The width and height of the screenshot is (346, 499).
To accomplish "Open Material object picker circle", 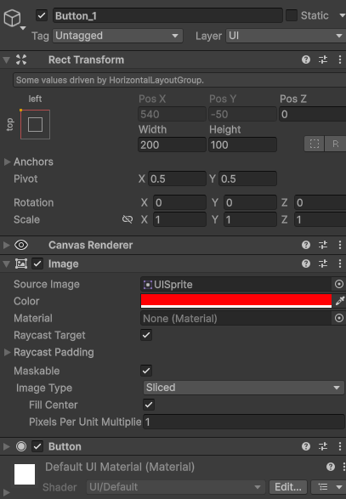I will [339, 318].
